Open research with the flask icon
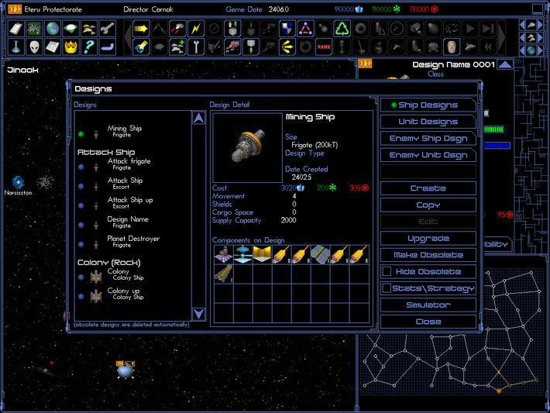 tap(16, 46)
